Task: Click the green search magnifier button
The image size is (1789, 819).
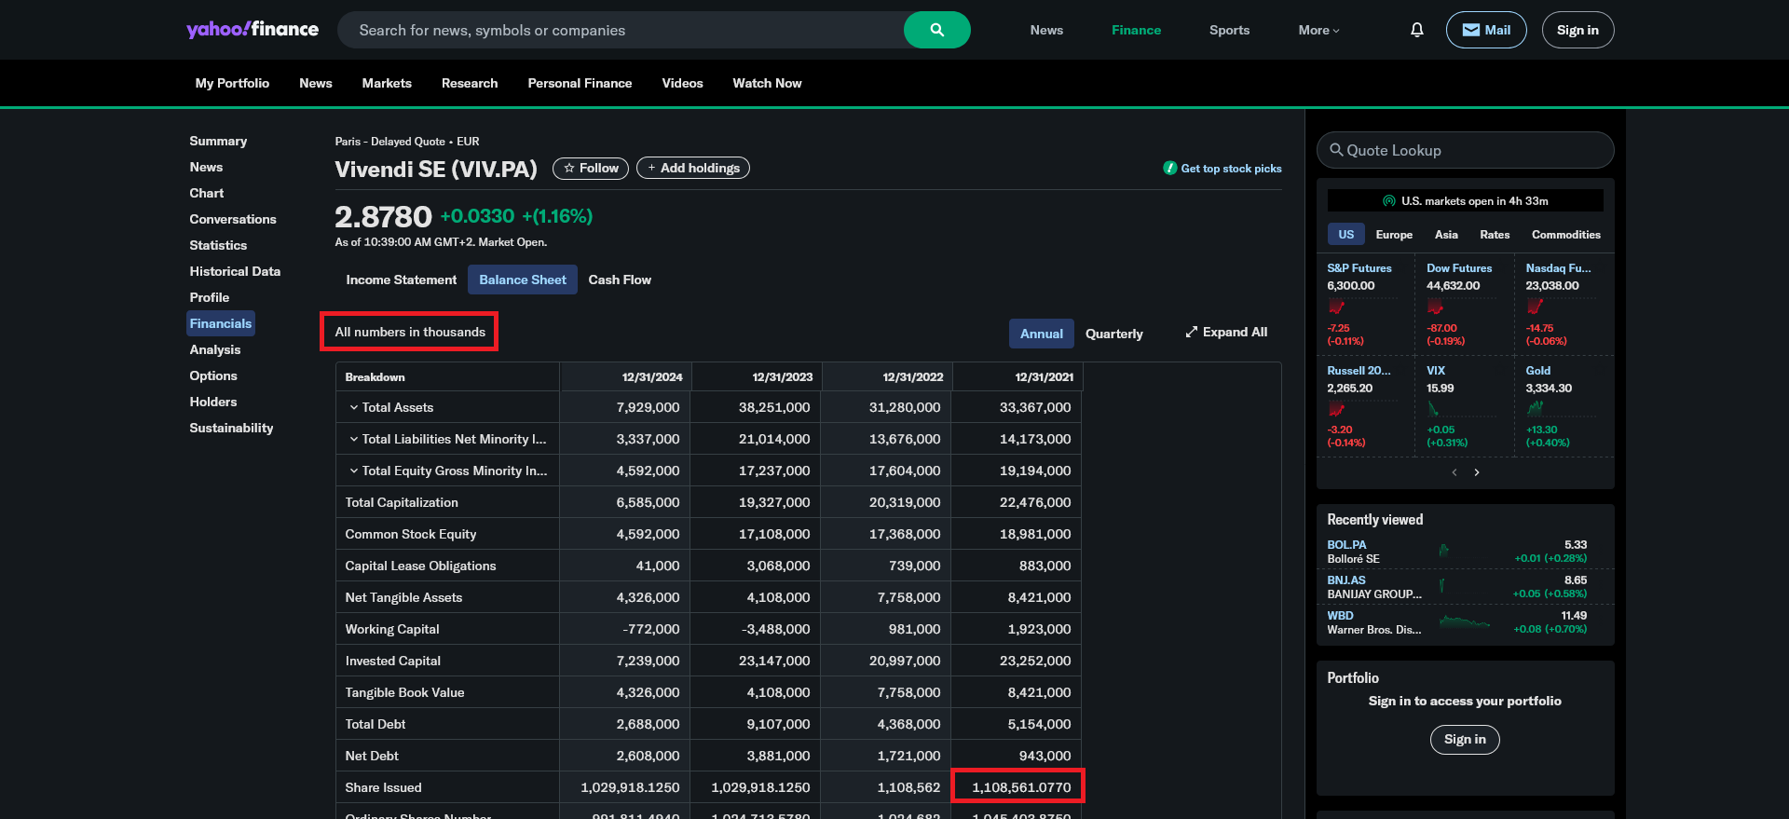Action: click(936, 30)
